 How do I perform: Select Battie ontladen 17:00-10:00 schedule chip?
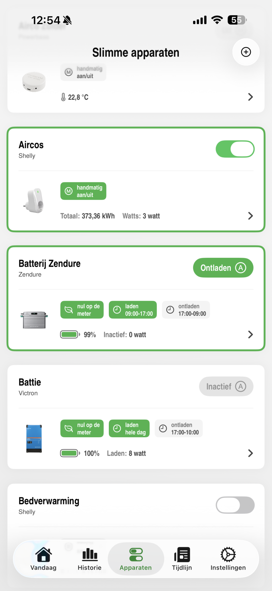[x=179, y=428]
